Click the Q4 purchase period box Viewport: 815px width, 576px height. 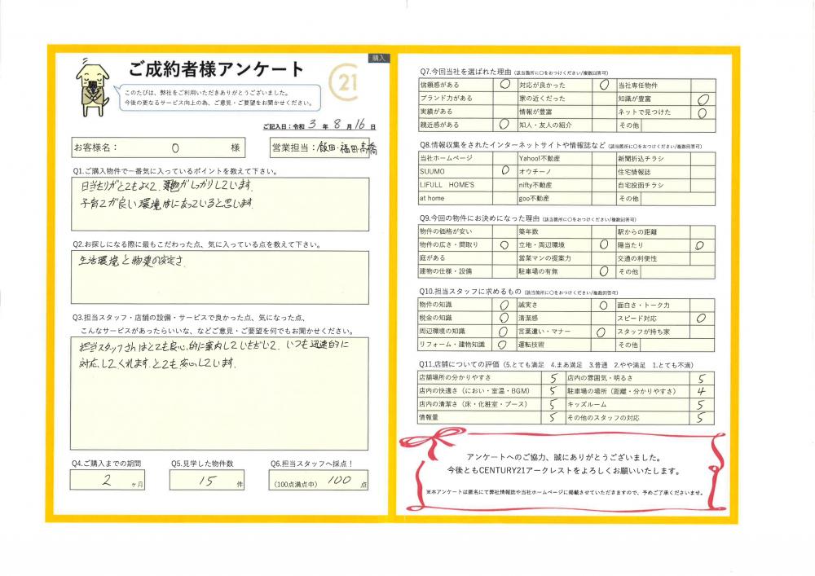pyautogui.click(x=109, y=481)
